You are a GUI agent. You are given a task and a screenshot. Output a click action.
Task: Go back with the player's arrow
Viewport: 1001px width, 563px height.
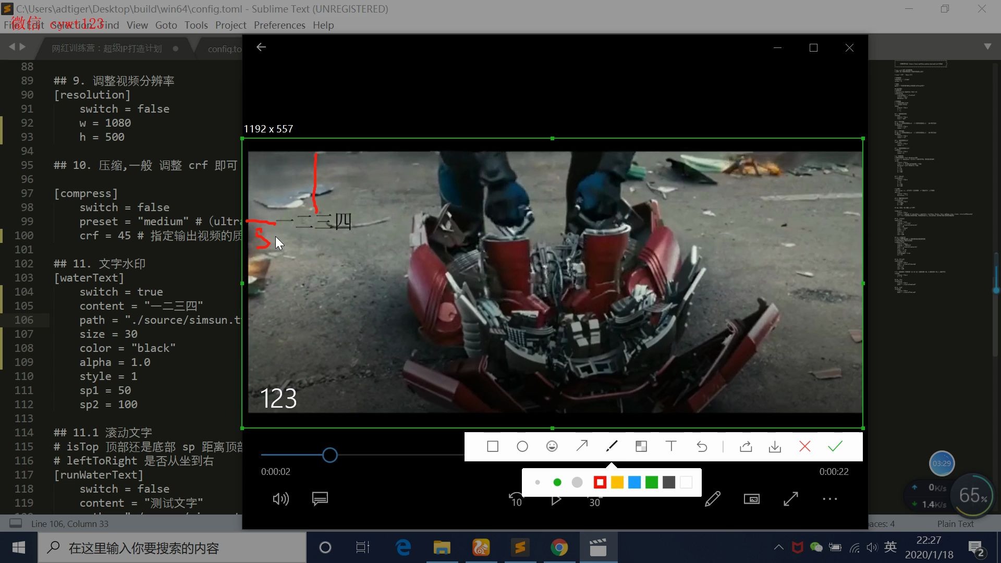261,47
